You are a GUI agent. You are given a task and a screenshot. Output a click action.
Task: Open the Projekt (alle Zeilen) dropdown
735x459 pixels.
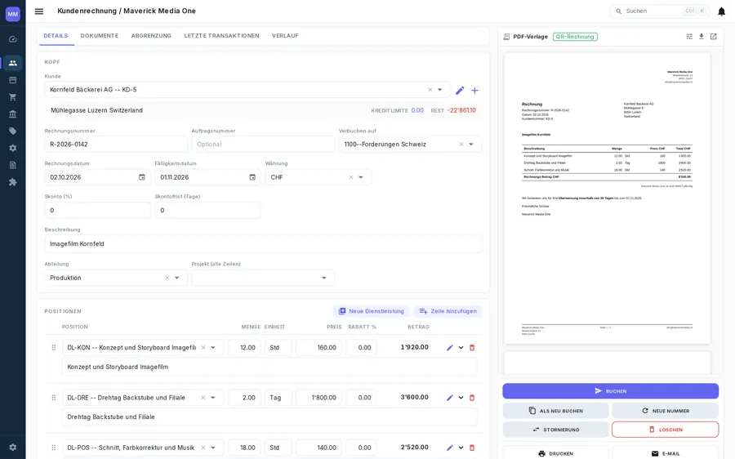(x=324, y=278)
